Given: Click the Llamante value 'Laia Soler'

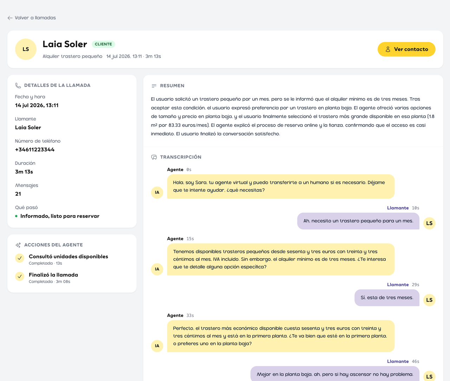Looking at the screenshot, I should [x=28, y=128].
